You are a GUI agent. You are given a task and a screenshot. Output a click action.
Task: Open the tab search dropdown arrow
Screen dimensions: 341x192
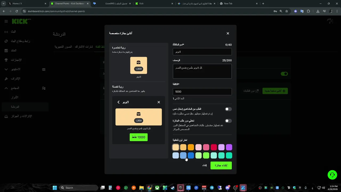pos(3,3)
